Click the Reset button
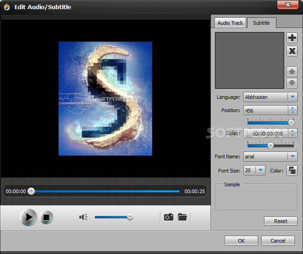 click(x=281, y=221)
